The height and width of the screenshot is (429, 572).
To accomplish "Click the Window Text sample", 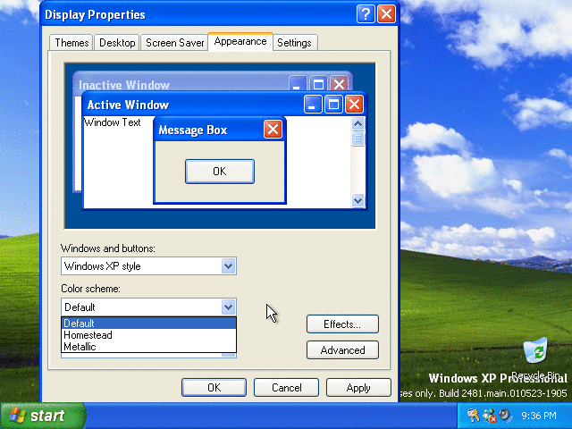I will (x=112, y=122).
